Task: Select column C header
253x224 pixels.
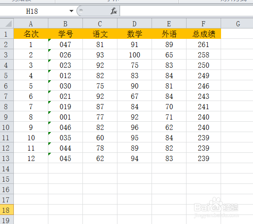Action: (x=100, y=24)
